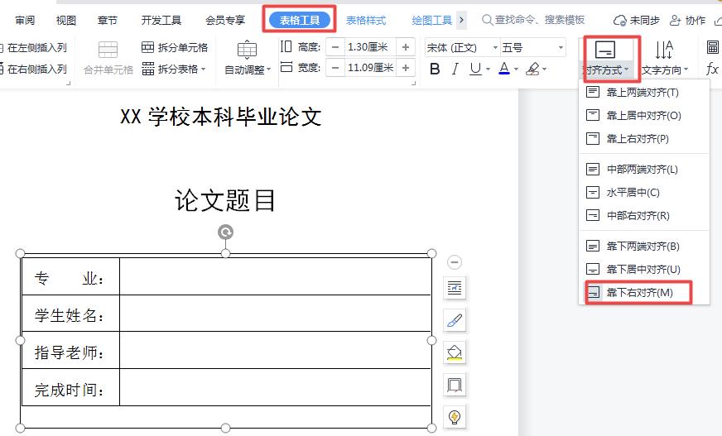Click the split cells (拆分单元格) button

coord(175,48)
